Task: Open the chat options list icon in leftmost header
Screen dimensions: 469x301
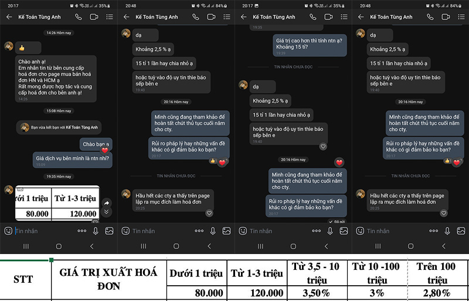Action: (x=108, y=17)
